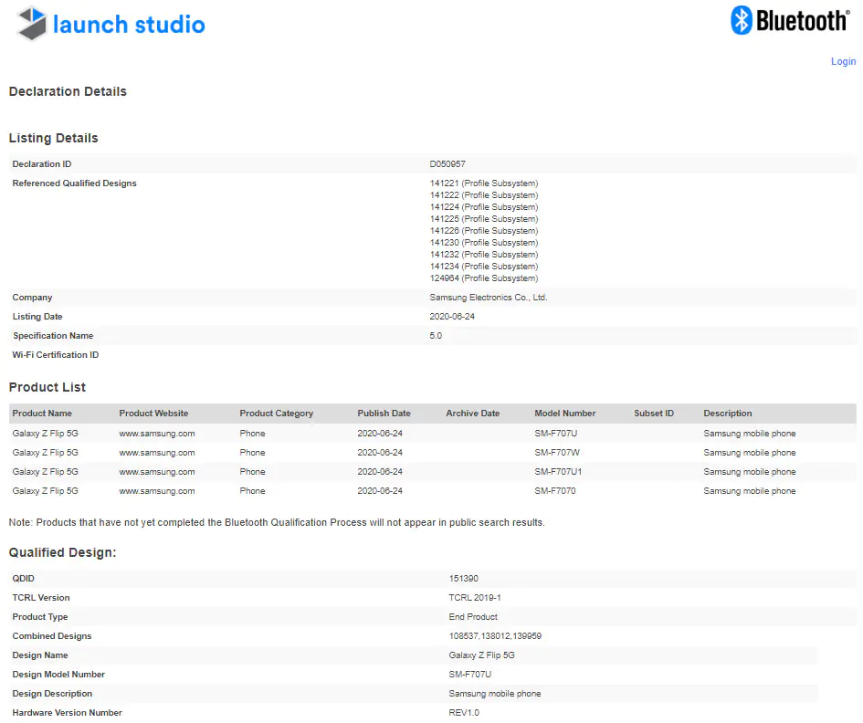The height and width of the screenshot is (723, 863).
Task: Click the note about Bluetooth Qualification Process
Action: point(277,523)
